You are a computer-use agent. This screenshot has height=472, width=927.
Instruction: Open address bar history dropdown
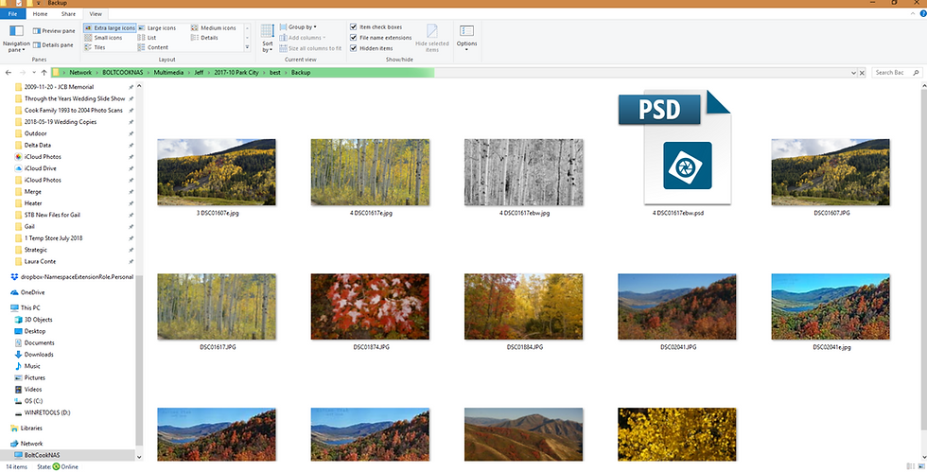[x=853, y=73]
